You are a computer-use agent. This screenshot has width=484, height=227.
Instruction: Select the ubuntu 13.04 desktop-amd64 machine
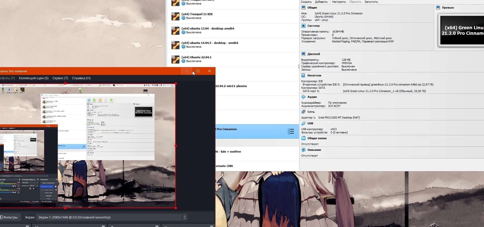click(233, 31)
